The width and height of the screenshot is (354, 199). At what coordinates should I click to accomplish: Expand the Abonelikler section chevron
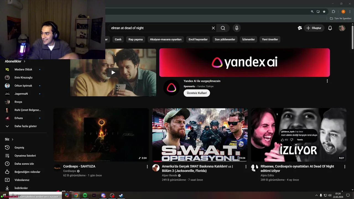coord(24,61)
